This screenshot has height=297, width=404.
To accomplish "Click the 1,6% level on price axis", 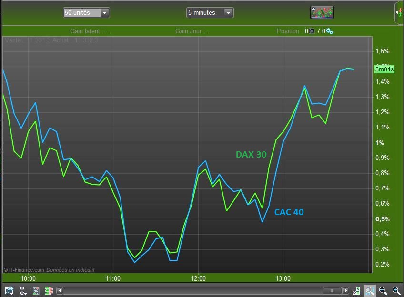I will click(383, 51).
